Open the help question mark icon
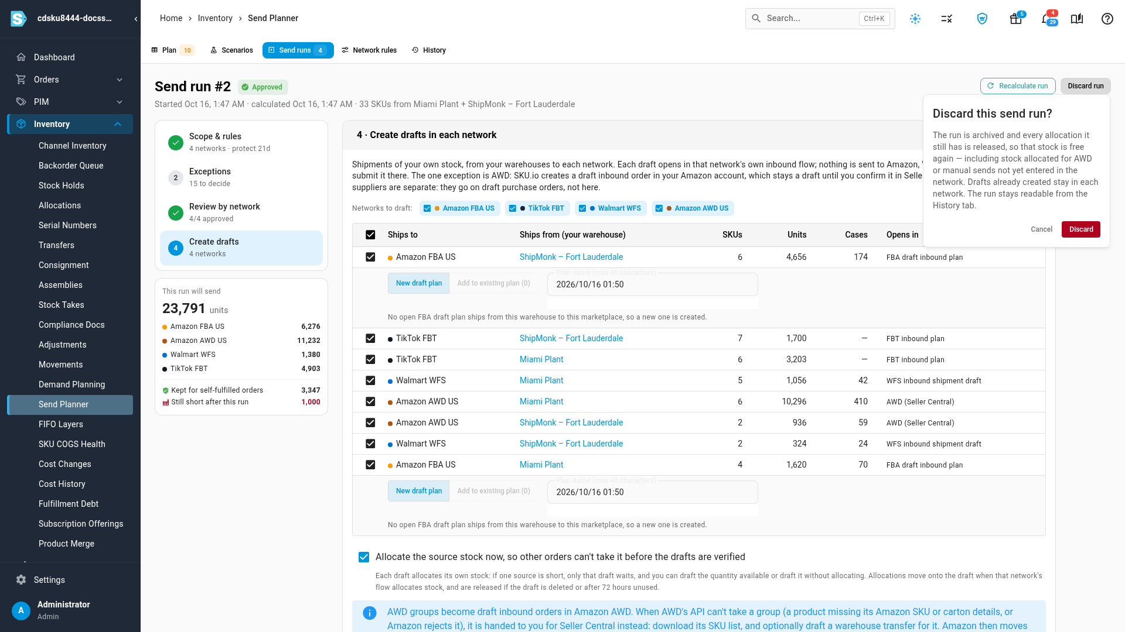 1107,19
